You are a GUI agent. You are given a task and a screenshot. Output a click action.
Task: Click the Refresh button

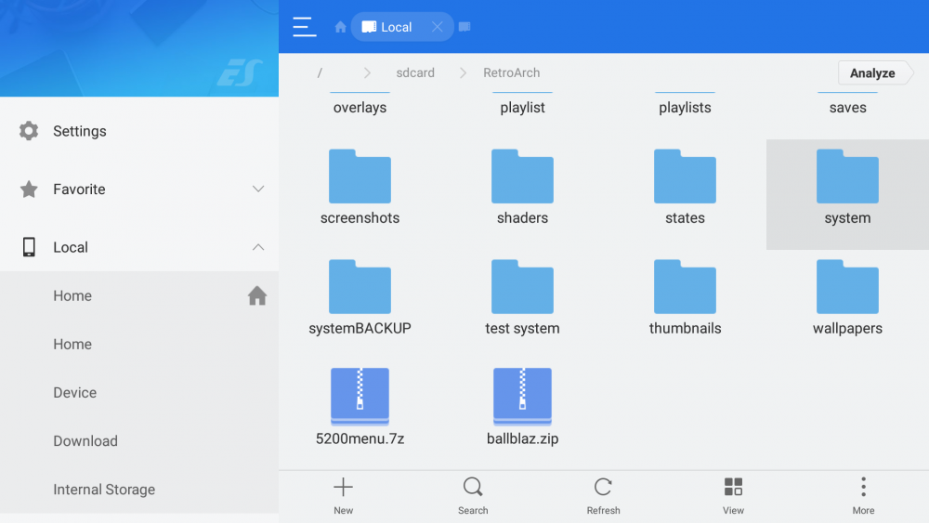pos(603,496)
